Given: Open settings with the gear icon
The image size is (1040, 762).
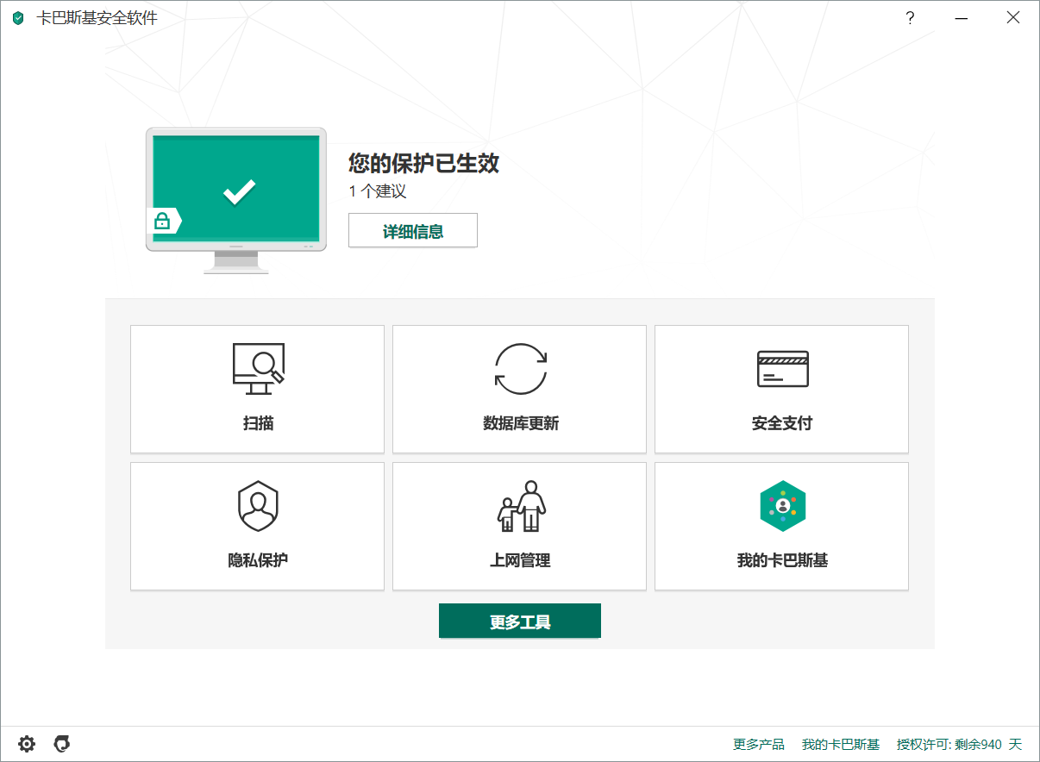Looking at the screenshot, I should point(27,744).
